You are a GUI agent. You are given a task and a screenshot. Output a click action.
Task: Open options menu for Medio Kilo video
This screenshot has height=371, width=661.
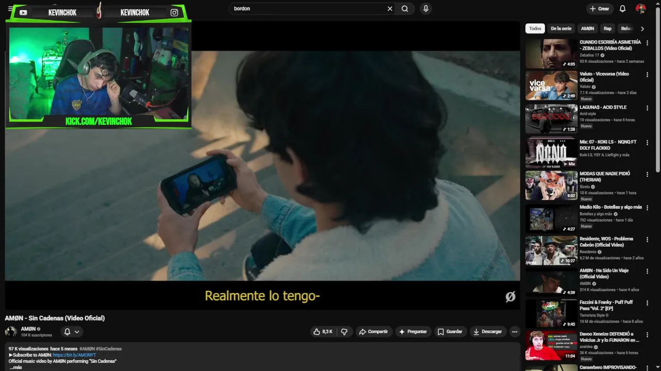pos(647,208)
